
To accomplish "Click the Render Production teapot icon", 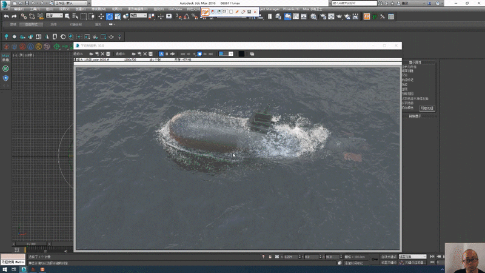I will [x=339, y=17].
